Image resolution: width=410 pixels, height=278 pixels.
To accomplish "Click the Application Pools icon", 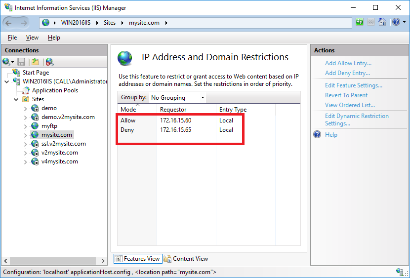I will pos(26,90).
